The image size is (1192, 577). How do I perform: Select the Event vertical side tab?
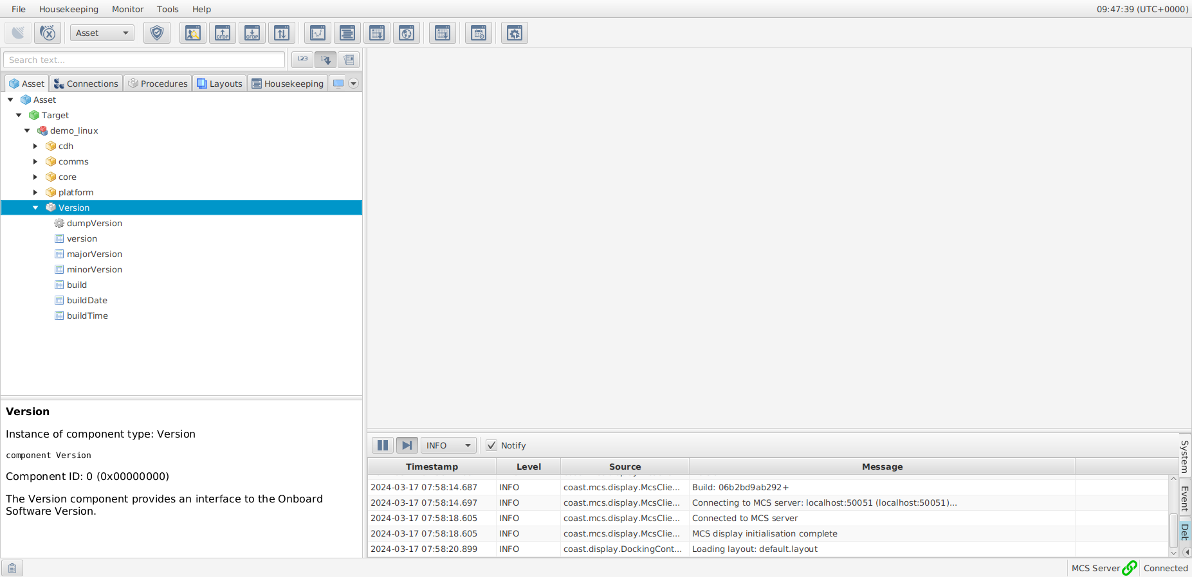click(x=1185, y=497)
